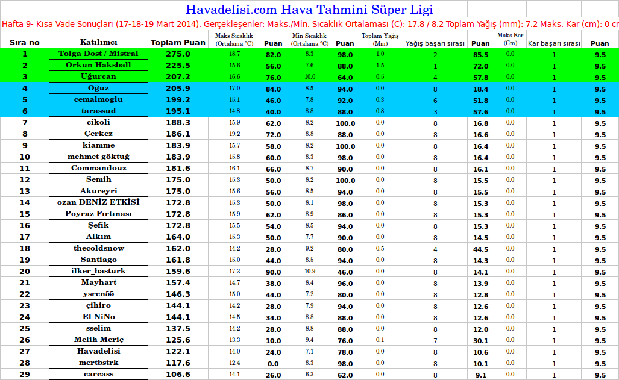The width and height of the screenshot is (619, 380).
Task: Click participant name 'Tolga Dost / Mistral'
Action: click(x=98, y=54)
